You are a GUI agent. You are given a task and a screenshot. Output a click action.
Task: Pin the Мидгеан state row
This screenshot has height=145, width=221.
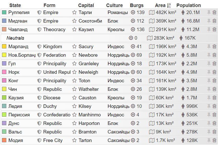[x=209, y=21]
